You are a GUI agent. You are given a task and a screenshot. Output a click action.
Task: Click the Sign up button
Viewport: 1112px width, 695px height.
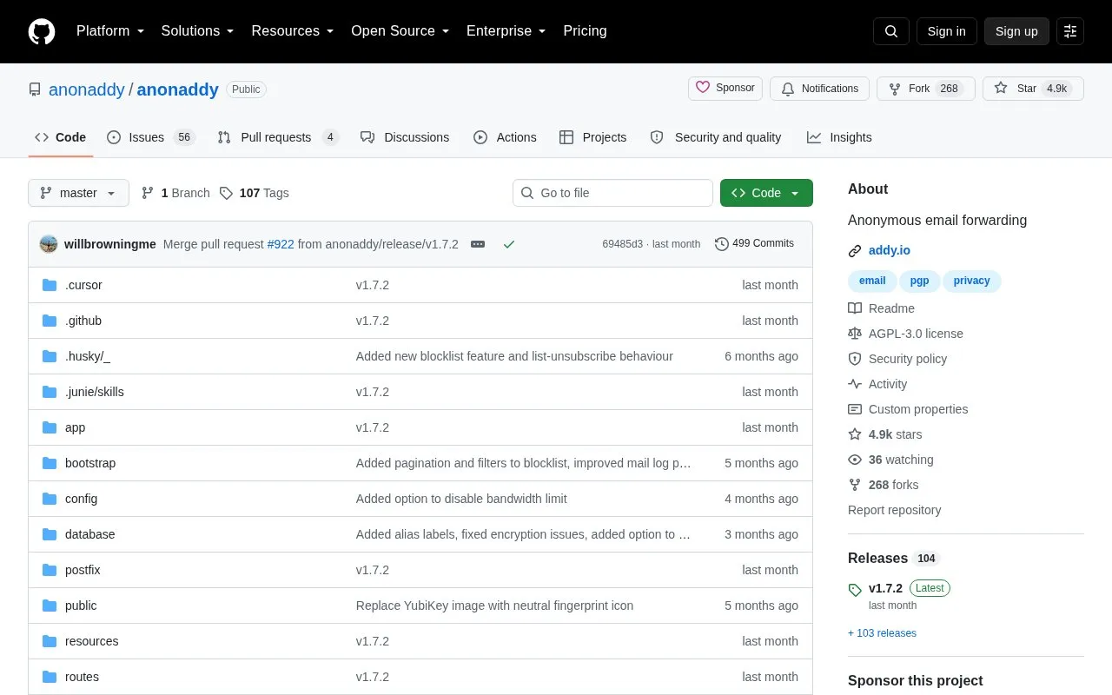click(x=1016, y=31)
